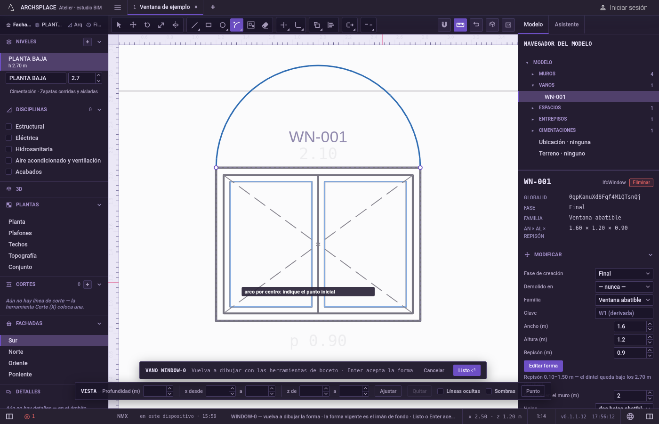Choose the scale tool
This screenshot has width=659, height=424.
tap(161, 25)
